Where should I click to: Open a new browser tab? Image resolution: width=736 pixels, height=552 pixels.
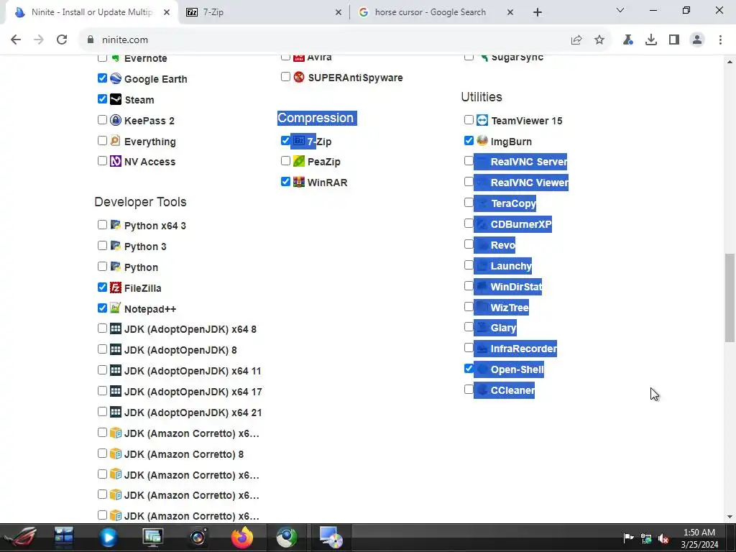click(x=538, y=12)
